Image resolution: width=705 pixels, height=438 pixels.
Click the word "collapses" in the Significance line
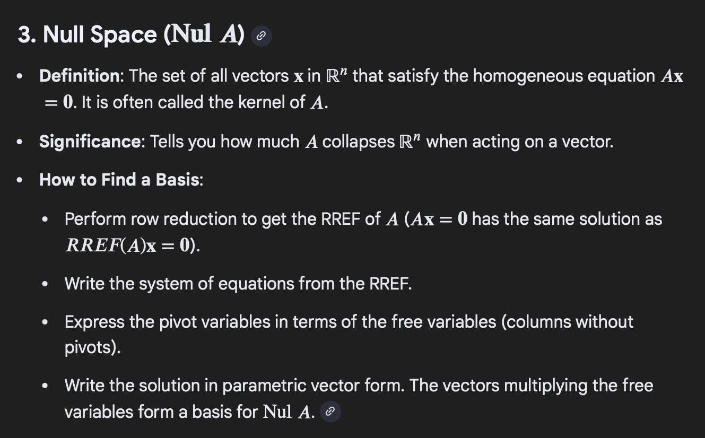pos(358,142)
